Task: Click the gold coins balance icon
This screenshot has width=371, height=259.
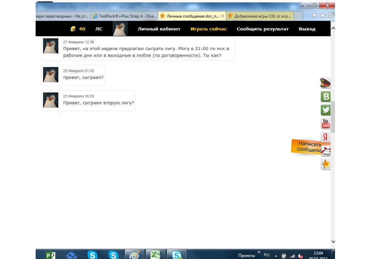Action: coord(73,29)
